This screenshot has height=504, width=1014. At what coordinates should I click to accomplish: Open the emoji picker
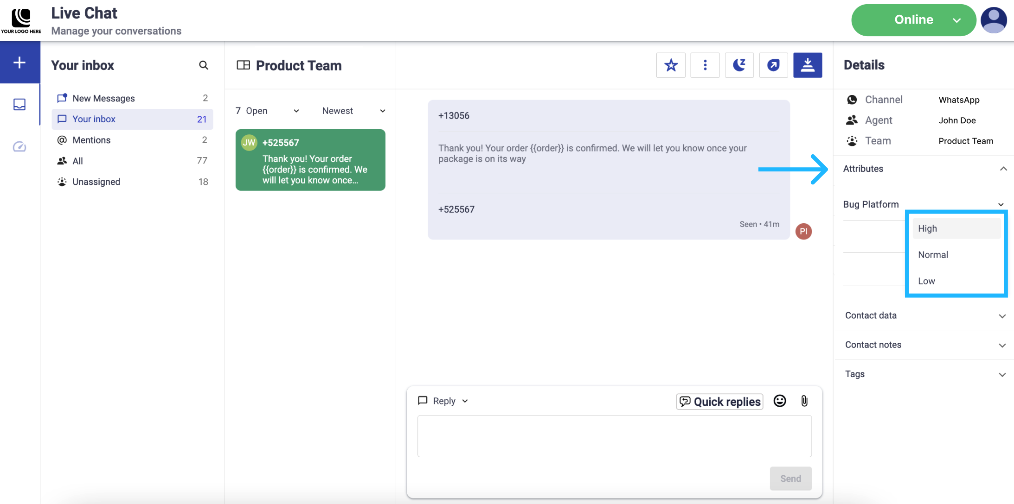point(780,401)
